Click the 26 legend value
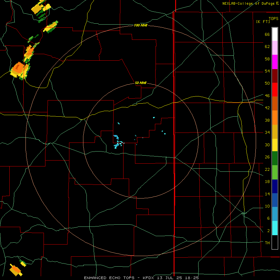280x280 pixels. pyautogui.click(x=267, y=157)
